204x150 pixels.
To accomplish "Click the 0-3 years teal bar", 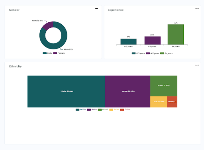I will pos(128,42).
